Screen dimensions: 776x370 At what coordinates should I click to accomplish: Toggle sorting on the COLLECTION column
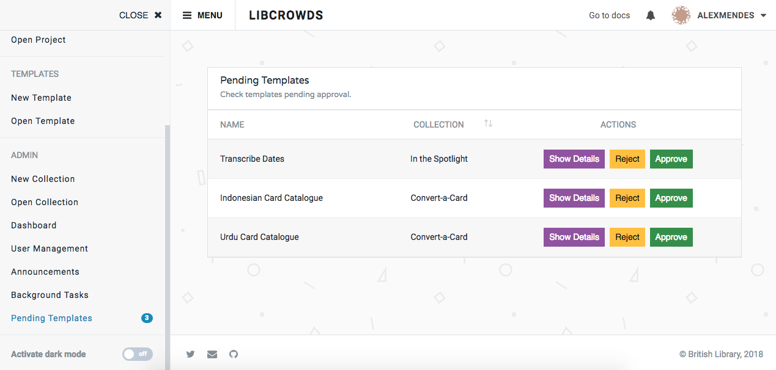coord(488,124)
